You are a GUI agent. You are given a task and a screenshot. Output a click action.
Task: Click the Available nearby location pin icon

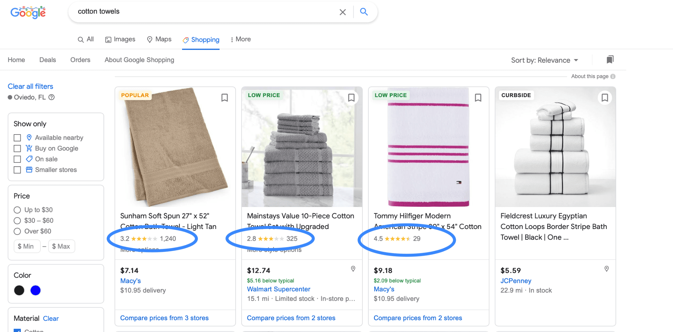click(x=29, y=137)
